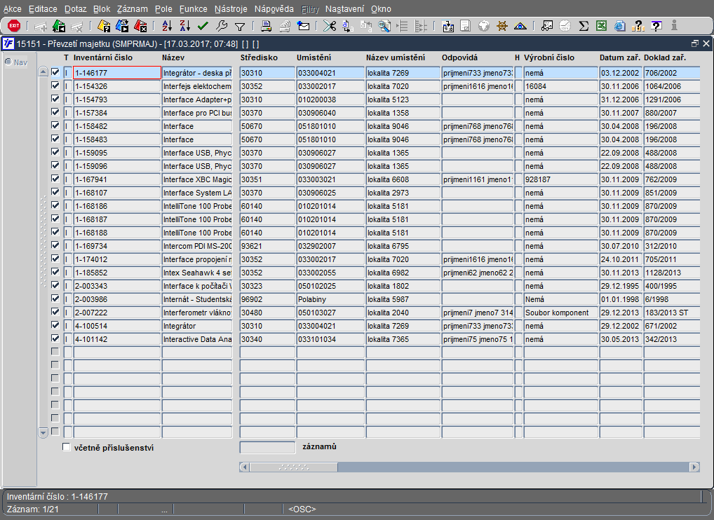Click location cell 'Polabiny'

[330, 299]
